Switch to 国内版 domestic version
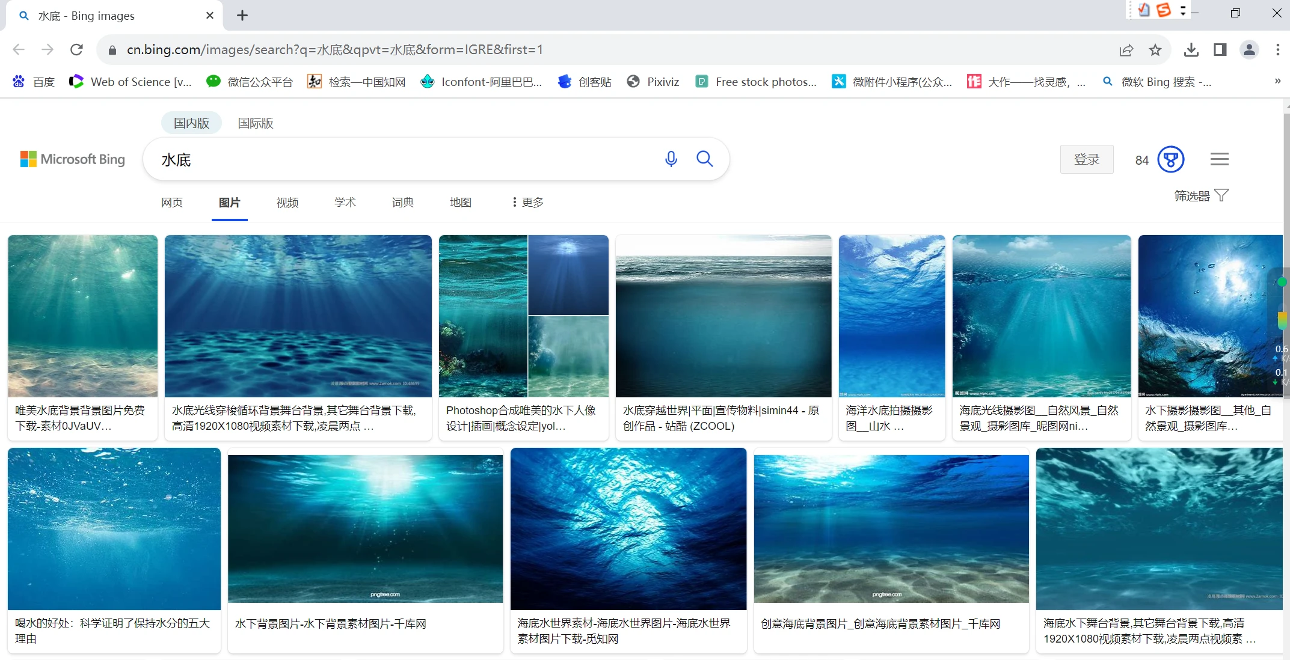This screenshot has height=660, width=1290. point(191,123)
